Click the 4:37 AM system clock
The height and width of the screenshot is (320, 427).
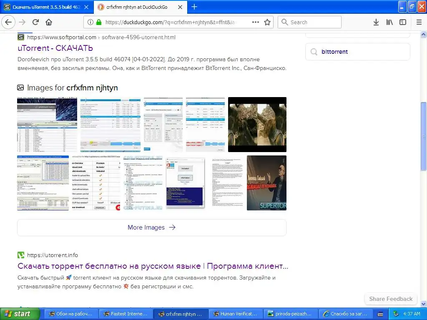(x=412, y=314)
